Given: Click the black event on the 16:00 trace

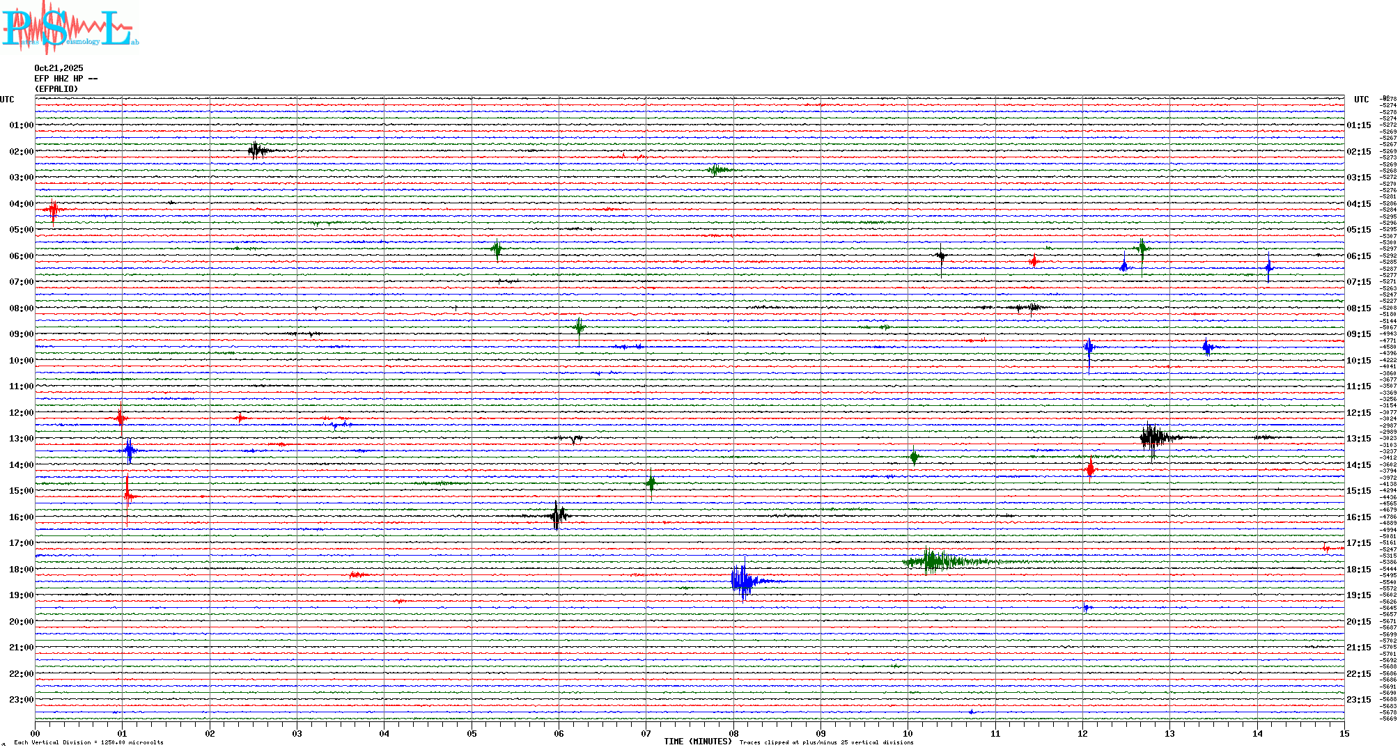Looking at the screenshot, I should (x=557, y=516).
